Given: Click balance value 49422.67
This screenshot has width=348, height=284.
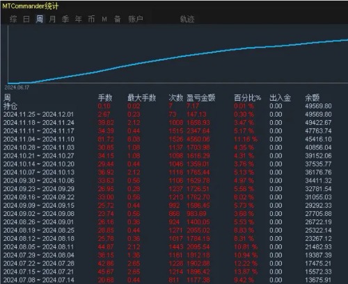Looking at the screenshot, I should [318, 123].
